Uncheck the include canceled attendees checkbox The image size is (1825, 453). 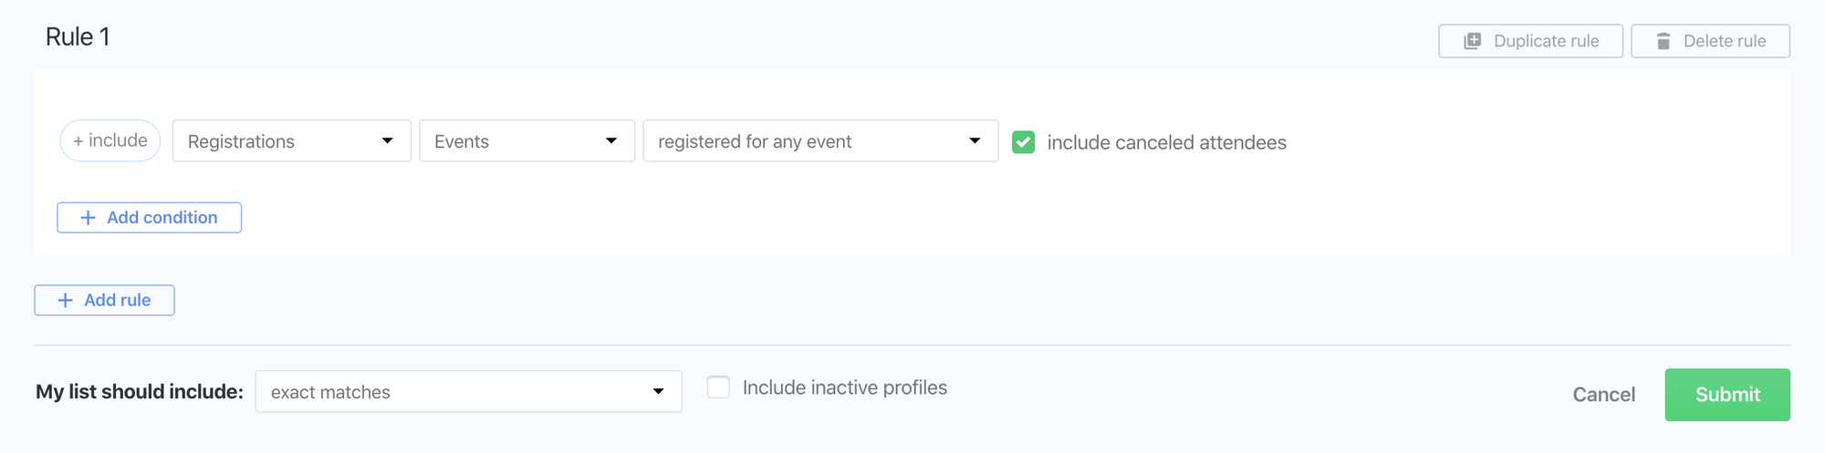click(x=1024, y=142)
